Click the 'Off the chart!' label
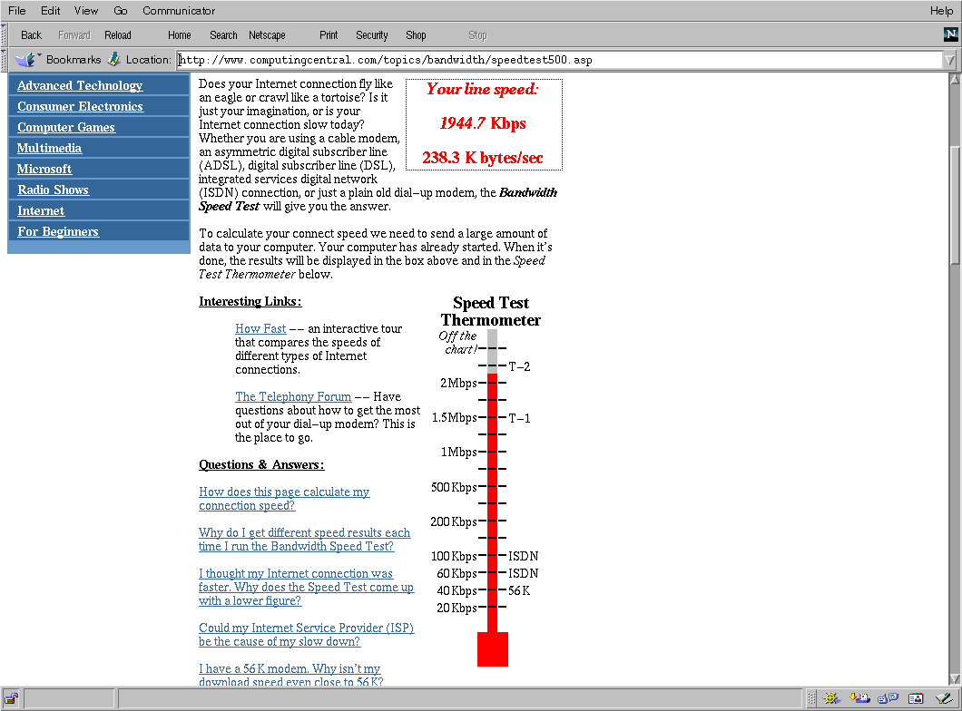The image size is (962, 711). [x=457, y=343]
